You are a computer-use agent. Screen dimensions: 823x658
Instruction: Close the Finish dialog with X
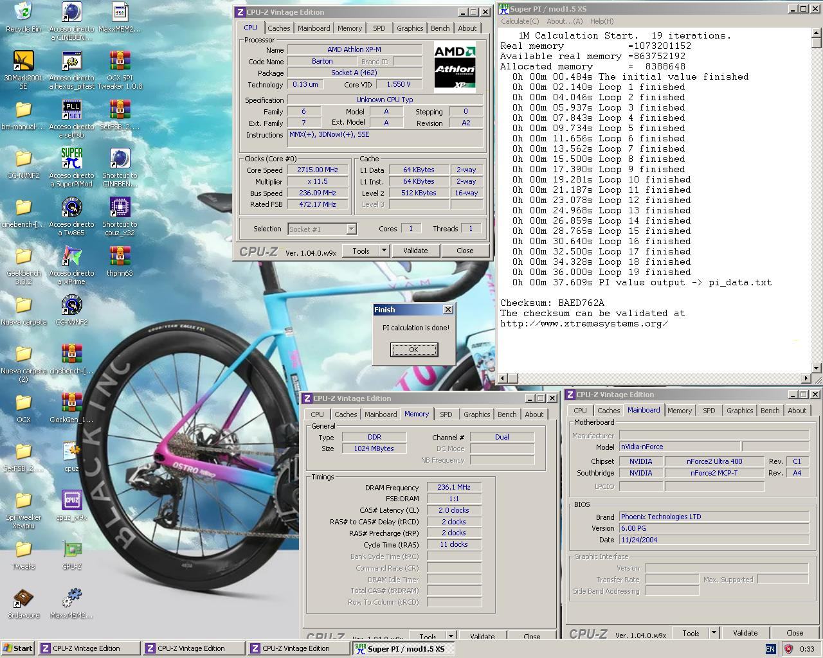448,310
